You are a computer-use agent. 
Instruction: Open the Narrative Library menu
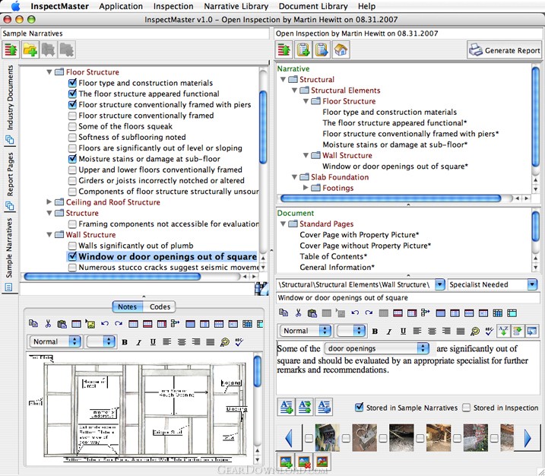pyautogui.click(x=236, y=6)
